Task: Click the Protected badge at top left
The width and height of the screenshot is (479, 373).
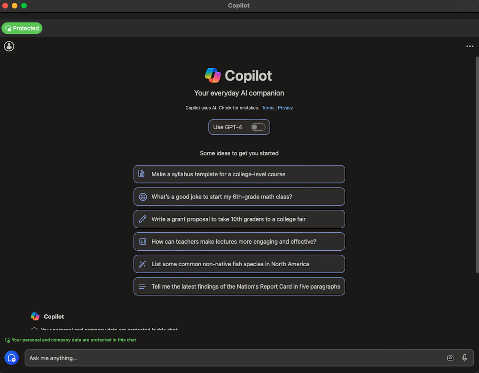Action: tap(22, 28)
